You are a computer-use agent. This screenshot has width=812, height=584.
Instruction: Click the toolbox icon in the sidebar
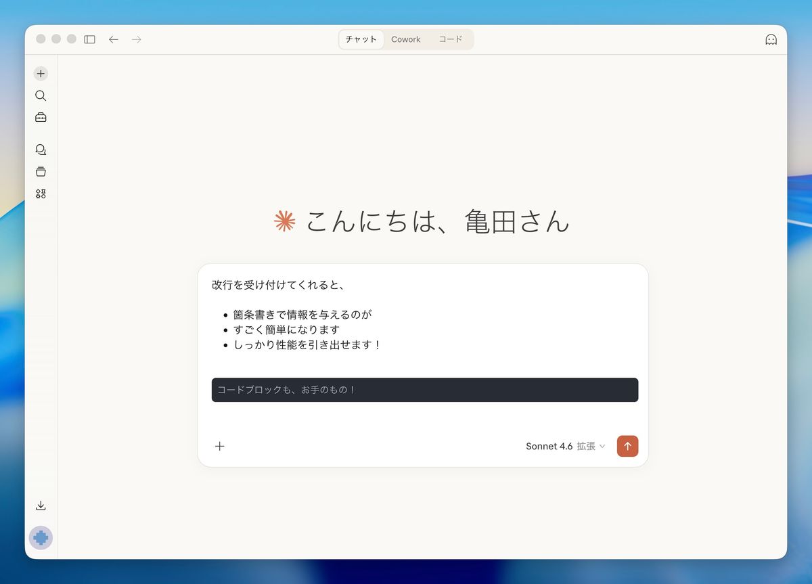(x=41, y=118)
